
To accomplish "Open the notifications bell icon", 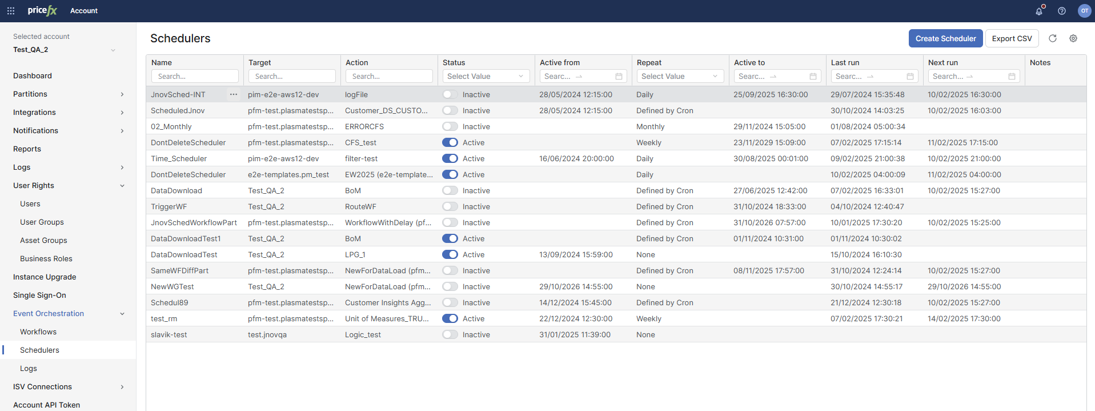I will (1039, 11).
